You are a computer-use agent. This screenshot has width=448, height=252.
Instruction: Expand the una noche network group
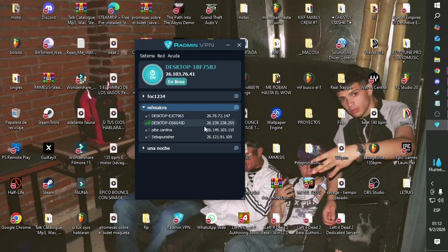coord(143,148)
